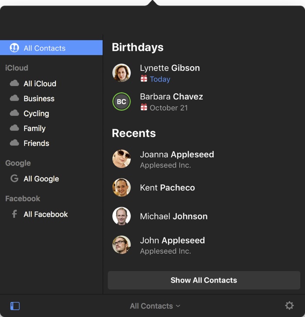
Task: Click the iCloud section header
Action: (17, 68)
